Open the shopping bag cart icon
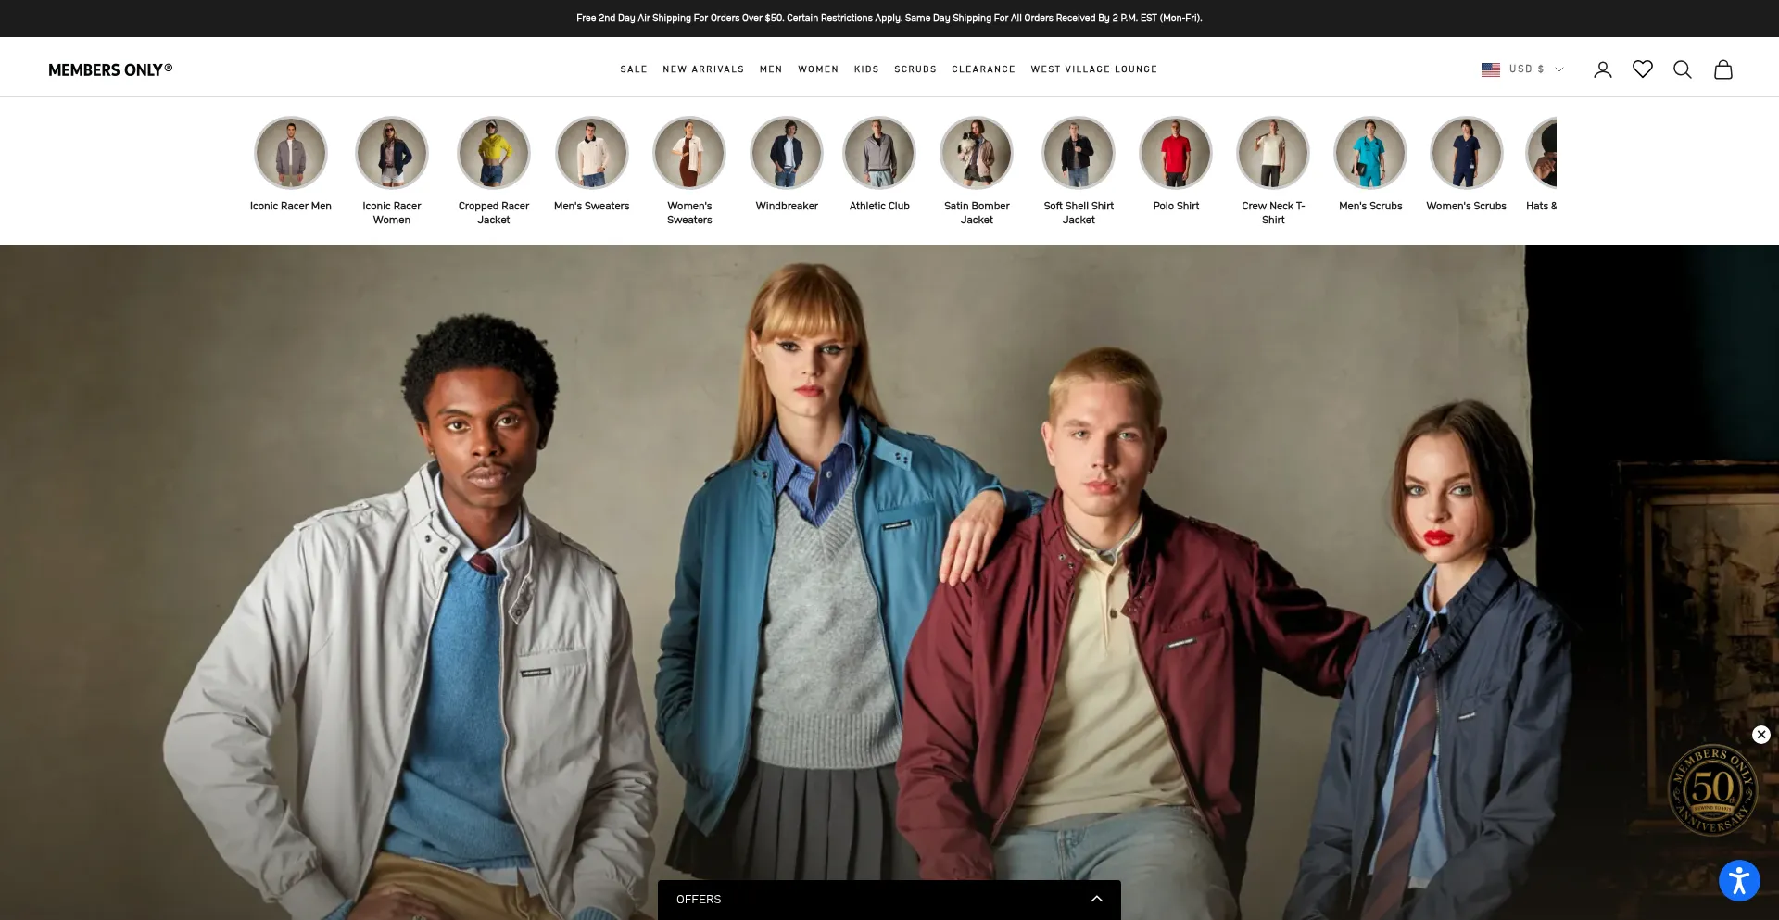 (1722, 69)
